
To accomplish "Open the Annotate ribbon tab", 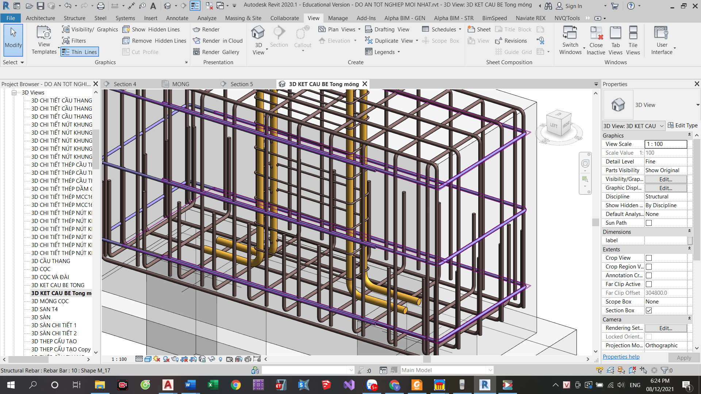I will (x=177, y=18).
